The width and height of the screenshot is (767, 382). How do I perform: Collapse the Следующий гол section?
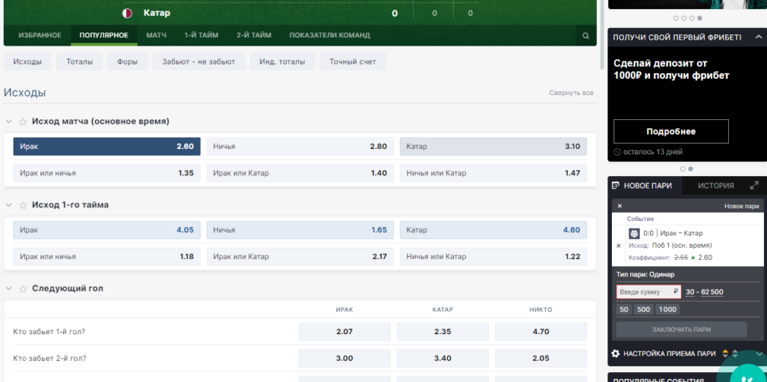tap(9, 289)
